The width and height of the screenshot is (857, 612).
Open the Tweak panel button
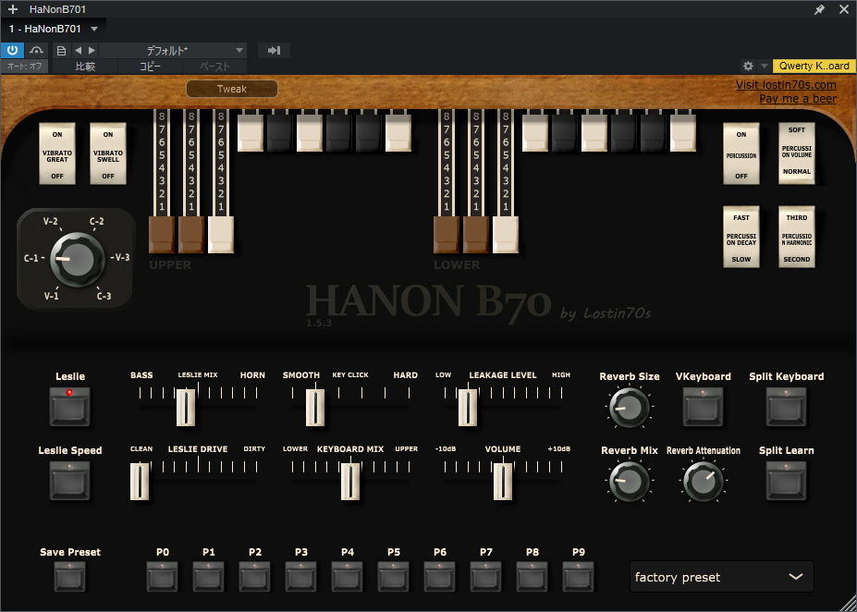click(x=232, y=89)
